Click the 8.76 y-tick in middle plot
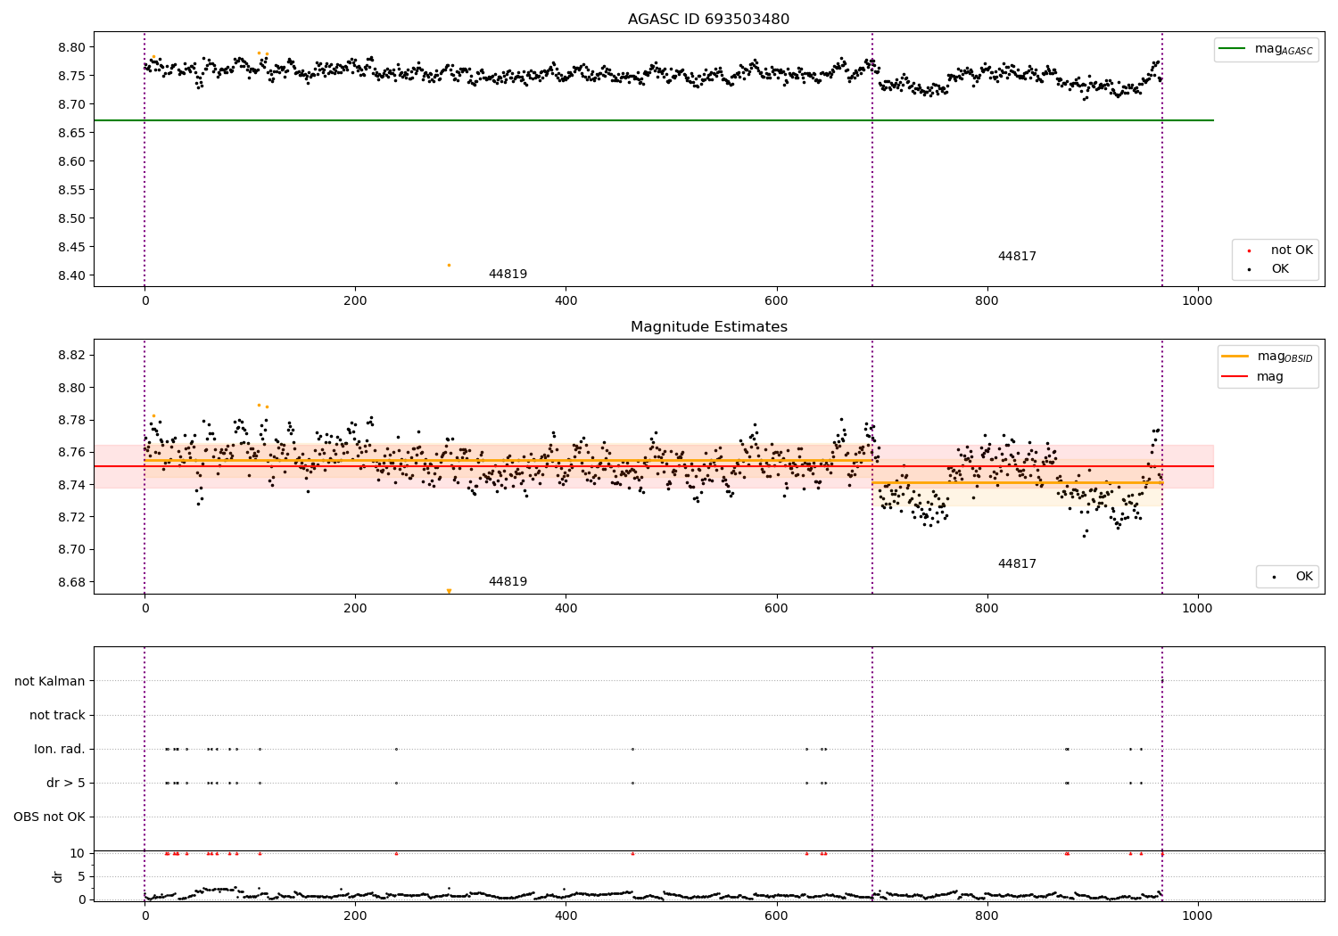 71,453
